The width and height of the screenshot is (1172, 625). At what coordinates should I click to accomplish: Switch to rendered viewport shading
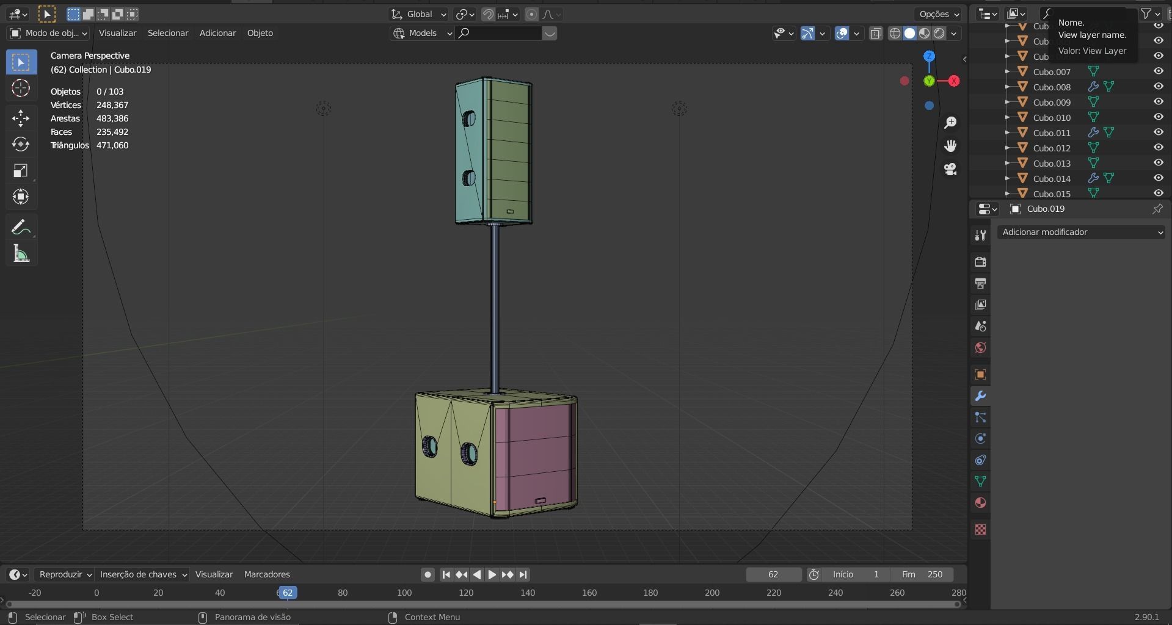pos(939,33)
